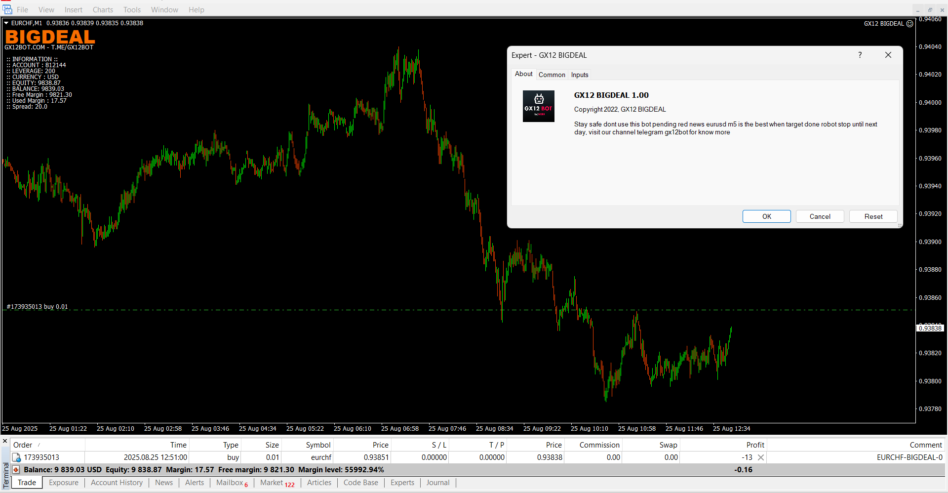Close order 173935013 using the X in Profit column
Screen dimensions: 948x493
pos(761,457)
